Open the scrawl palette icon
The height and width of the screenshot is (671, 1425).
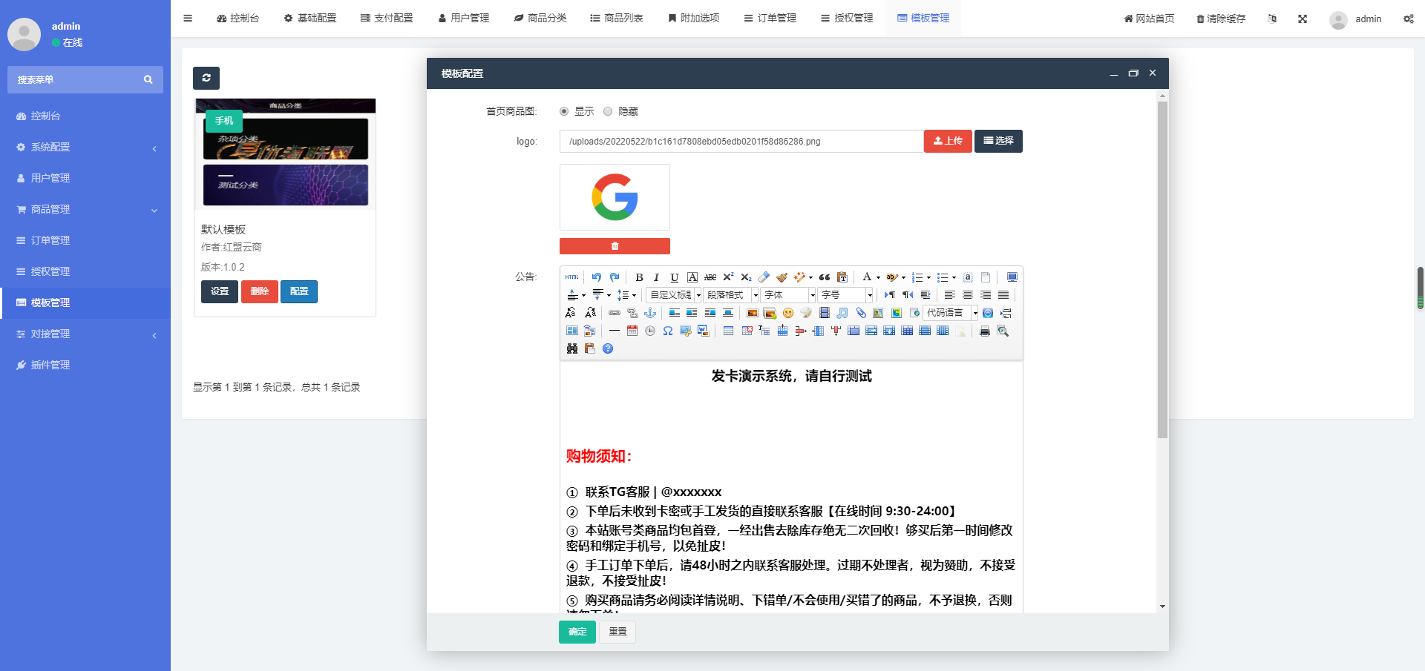pyautogui.click(x=806, y=313)
